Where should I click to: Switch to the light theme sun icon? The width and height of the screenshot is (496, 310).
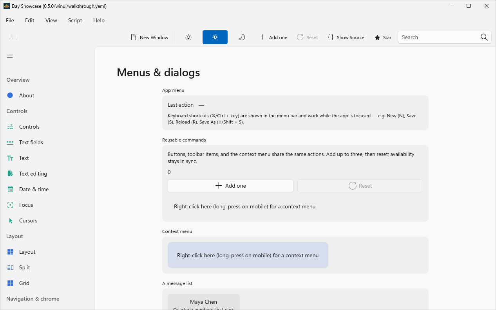click(x=188, y=38)
